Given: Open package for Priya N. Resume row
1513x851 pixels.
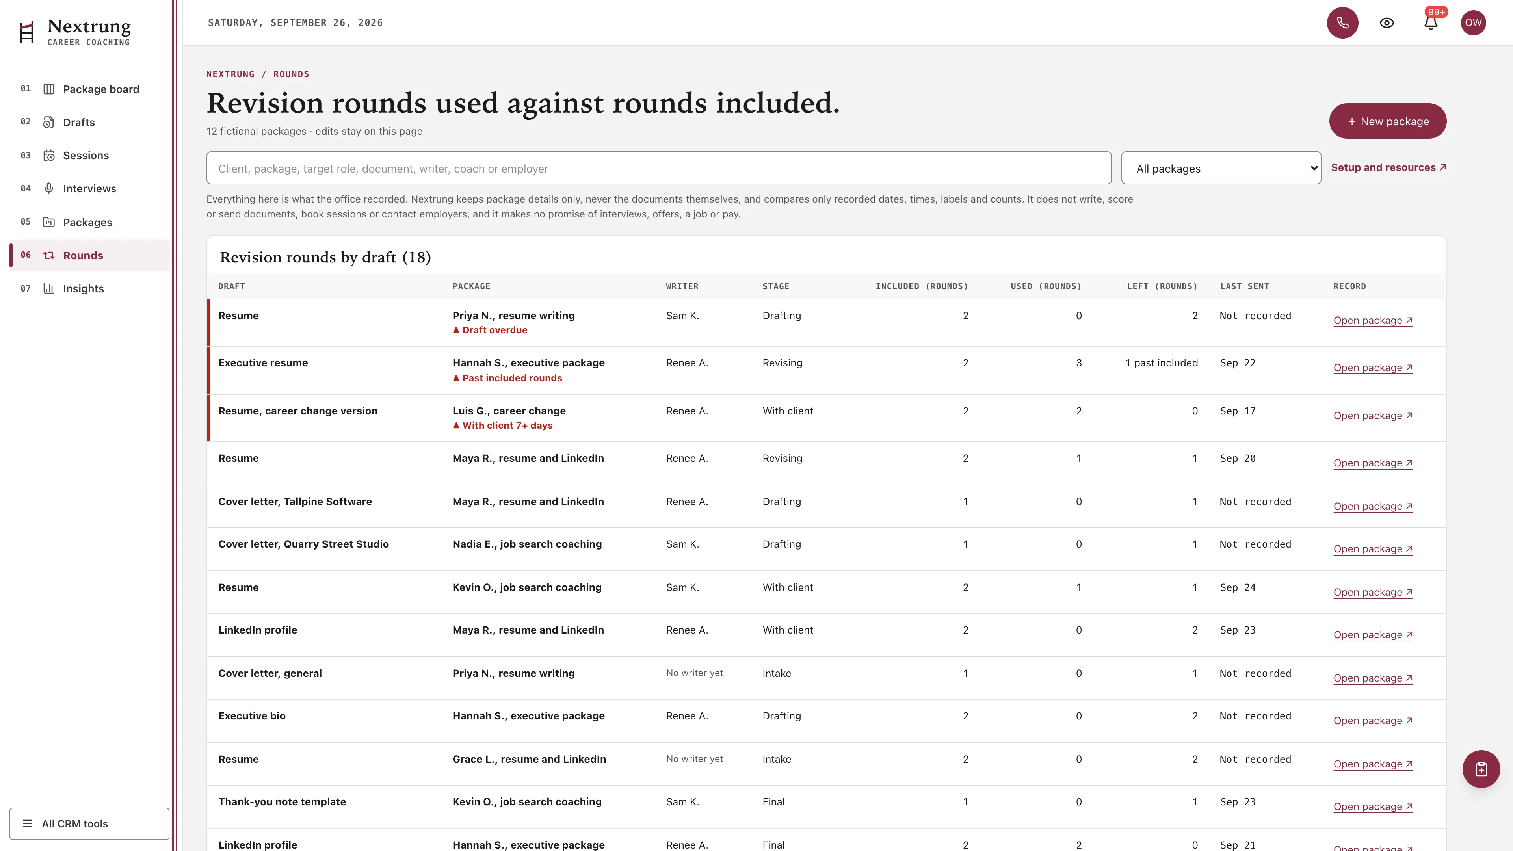Looking at the screenshot, I should tap(1373, 320).
